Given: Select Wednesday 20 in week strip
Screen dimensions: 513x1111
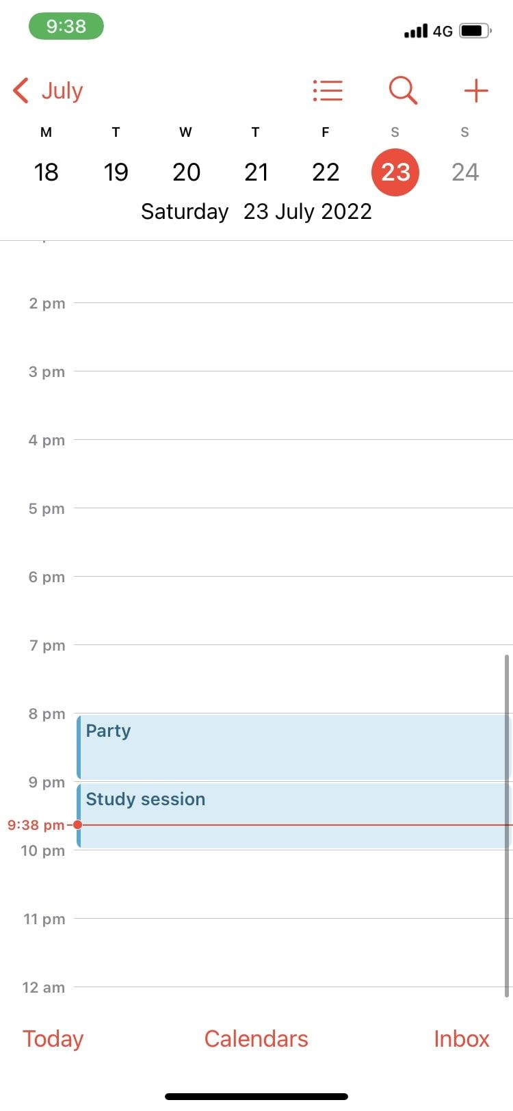Looking at the screenshot, I should (186, 172).
